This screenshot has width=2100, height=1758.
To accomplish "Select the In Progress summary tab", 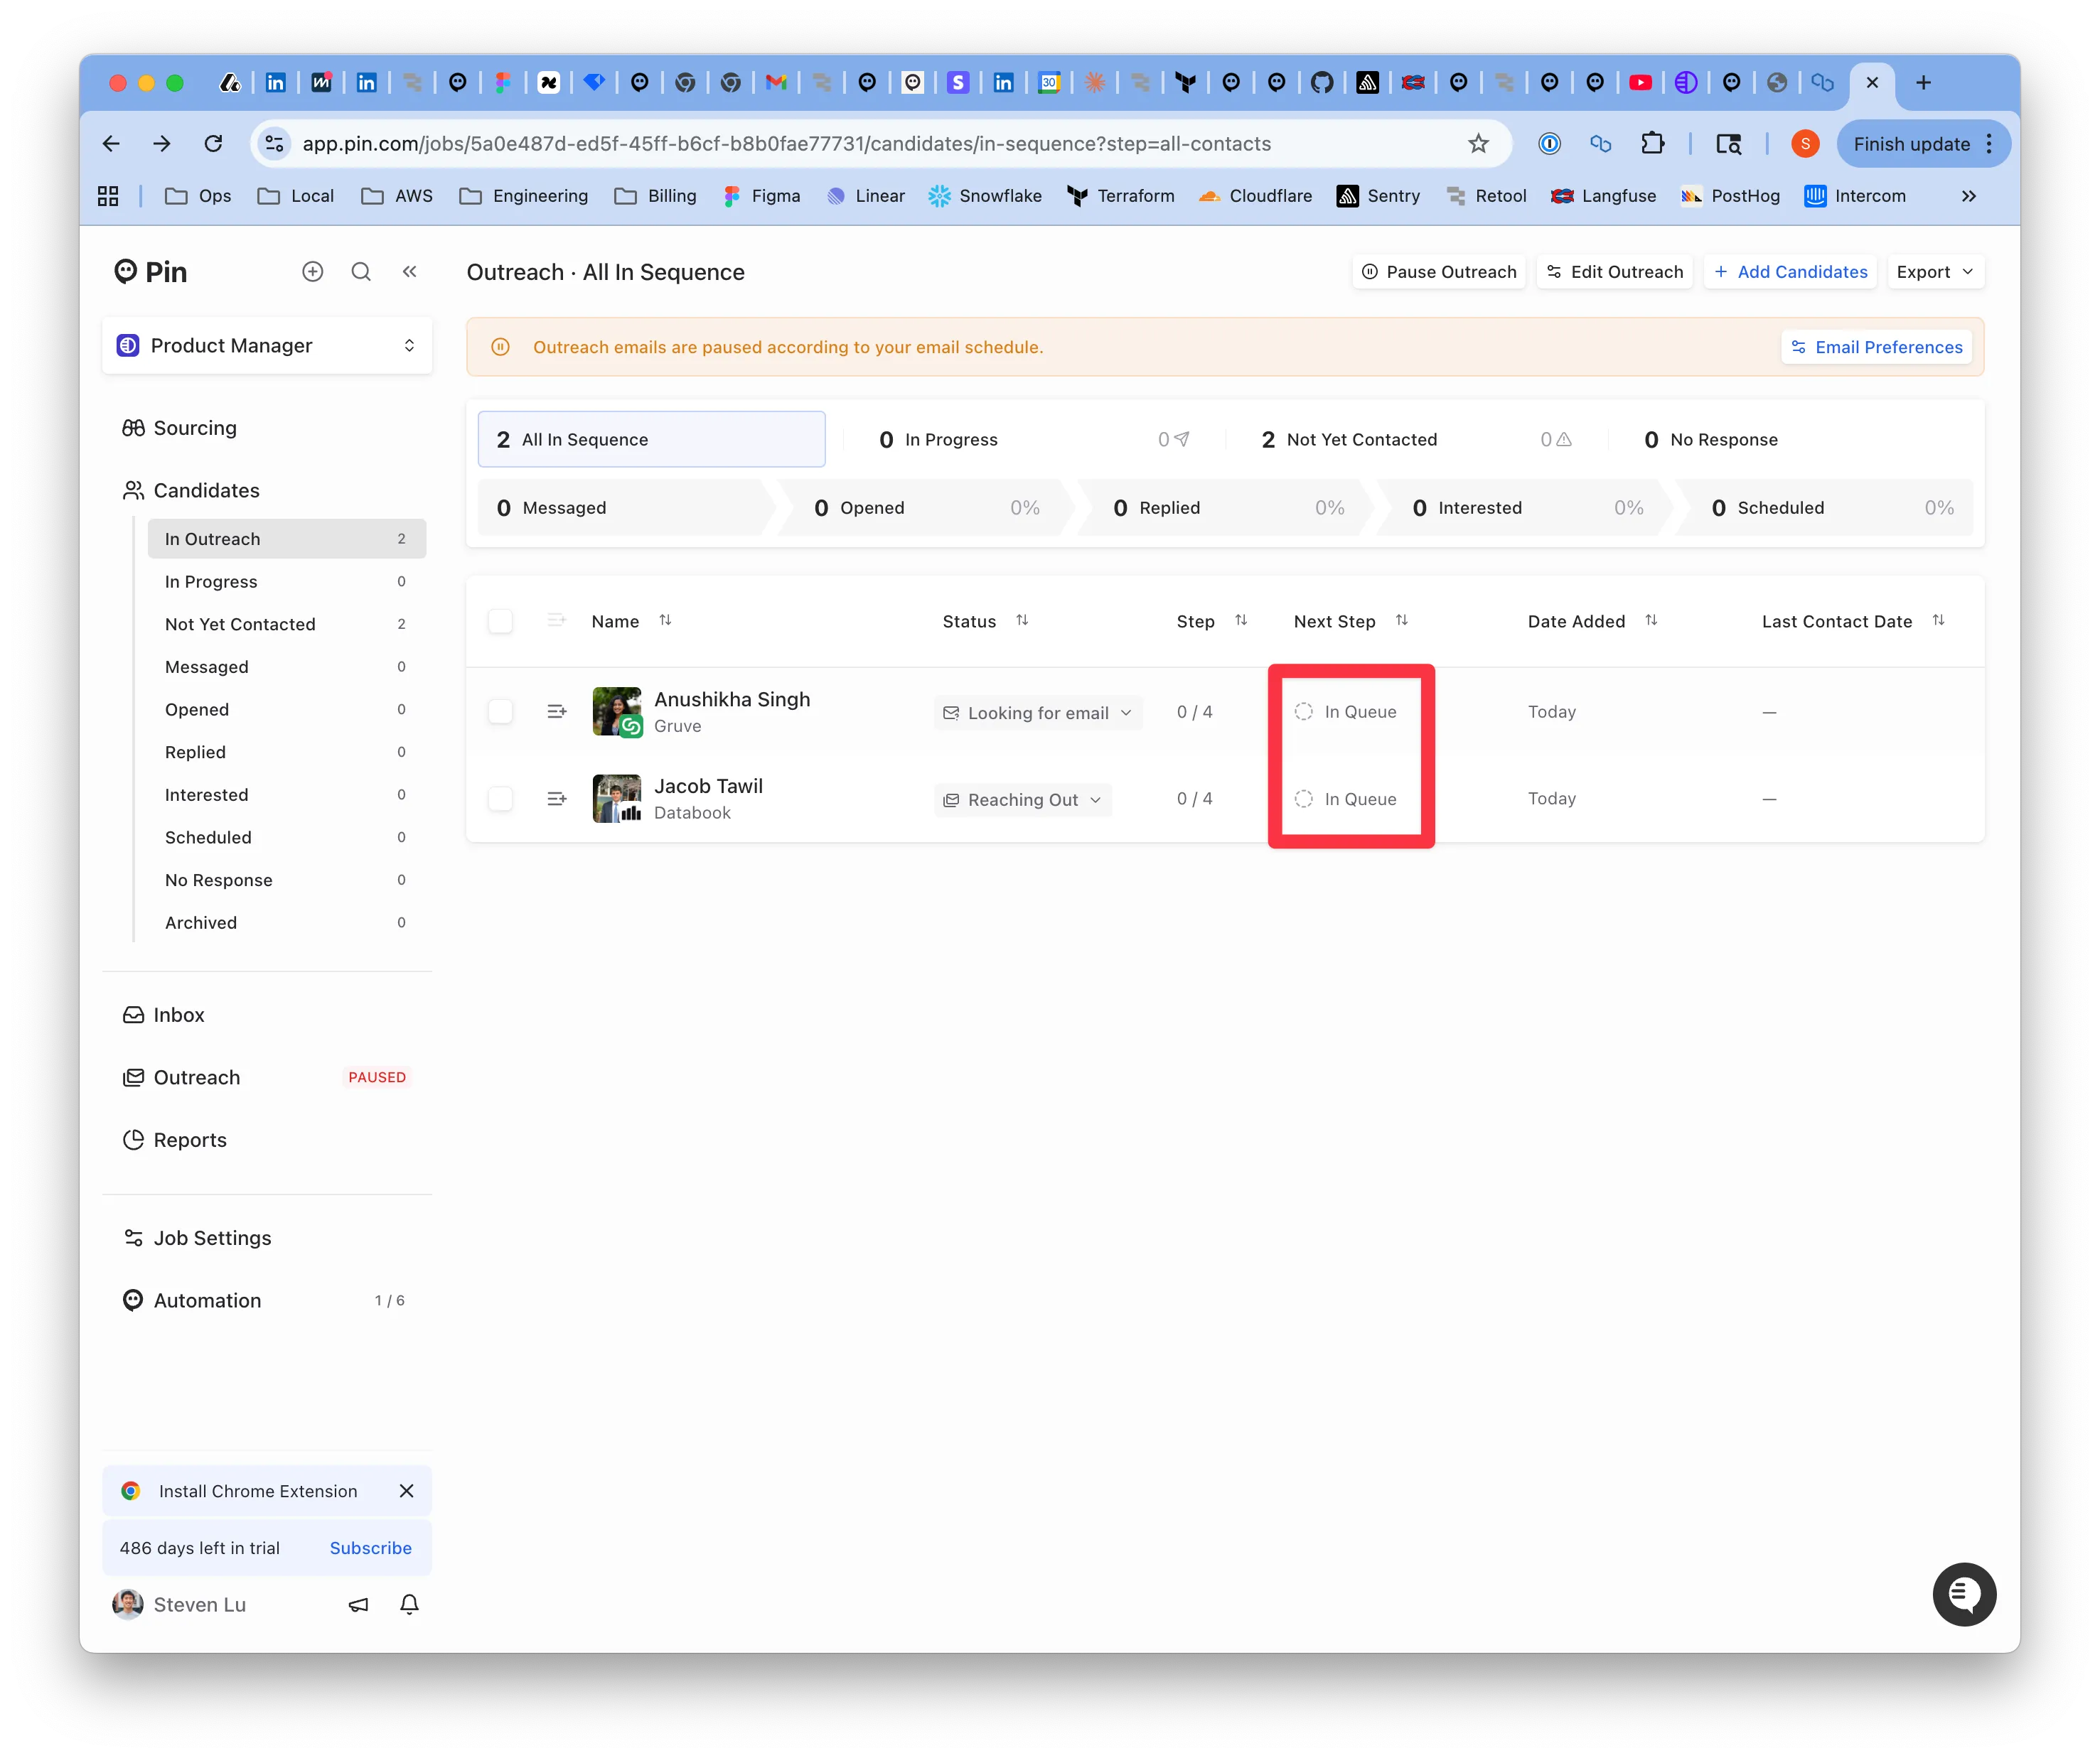I will tap(1036, 440).
